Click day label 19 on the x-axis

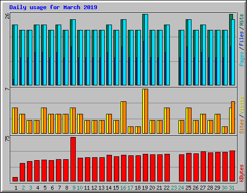point(145,188)
